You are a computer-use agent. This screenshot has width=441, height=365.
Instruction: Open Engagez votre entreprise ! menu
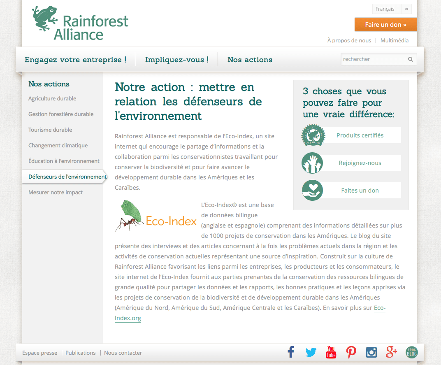[75, 60]
